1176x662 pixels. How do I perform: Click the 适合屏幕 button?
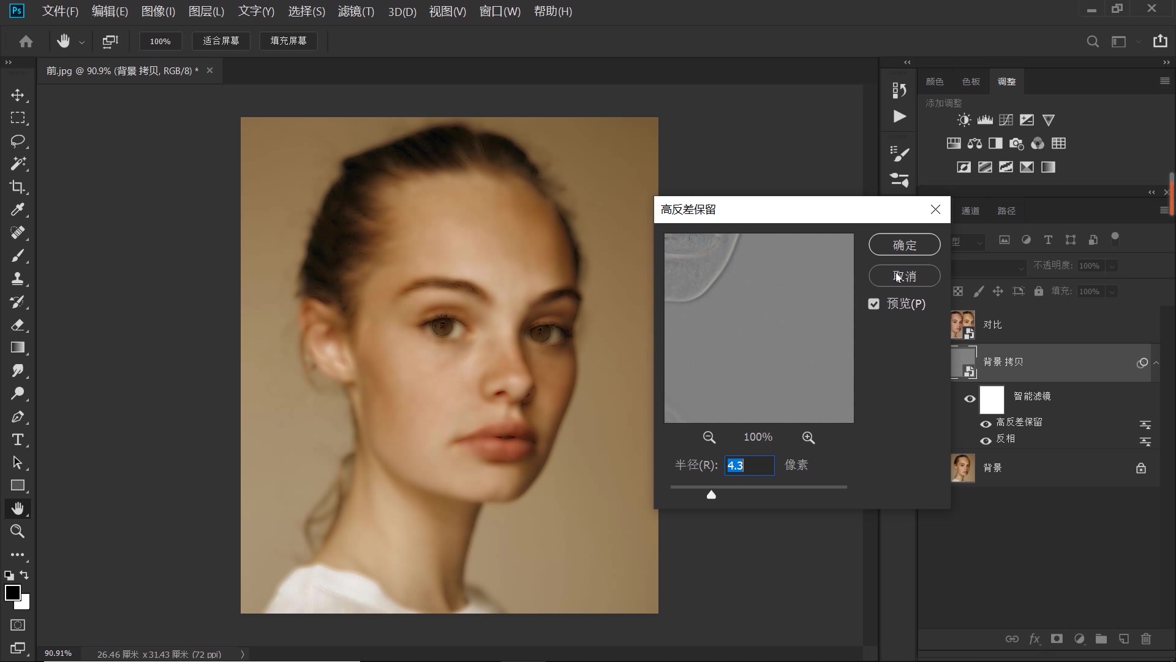click(221, 41)
